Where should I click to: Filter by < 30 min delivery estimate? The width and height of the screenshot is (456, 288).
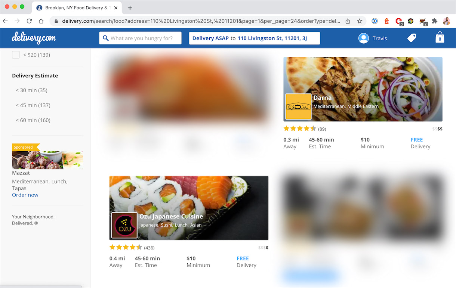pyautogui.click(x=31, y=90)
